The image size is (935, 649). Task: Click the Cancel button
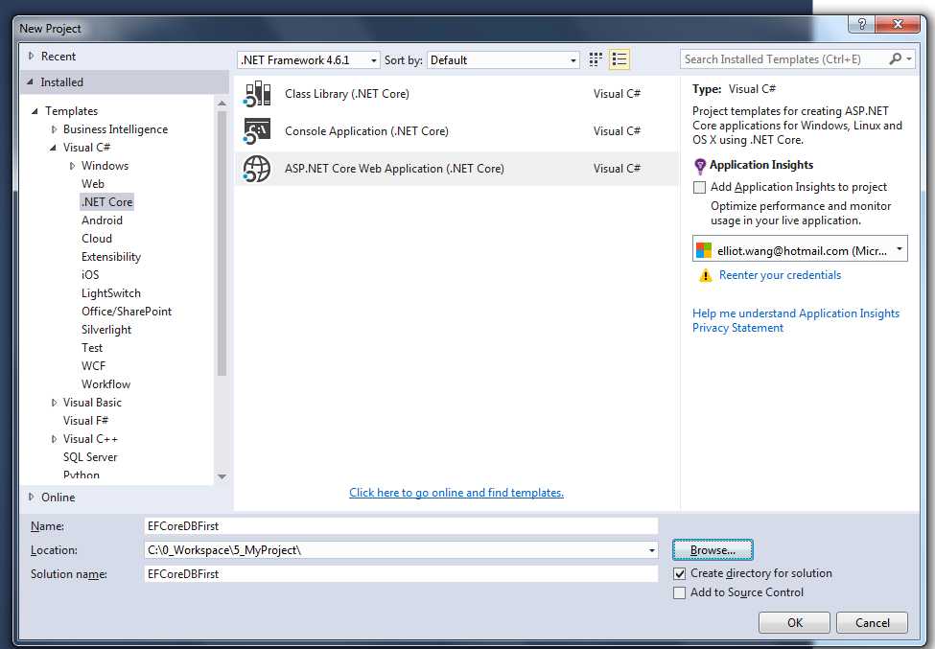pos(872,623)
